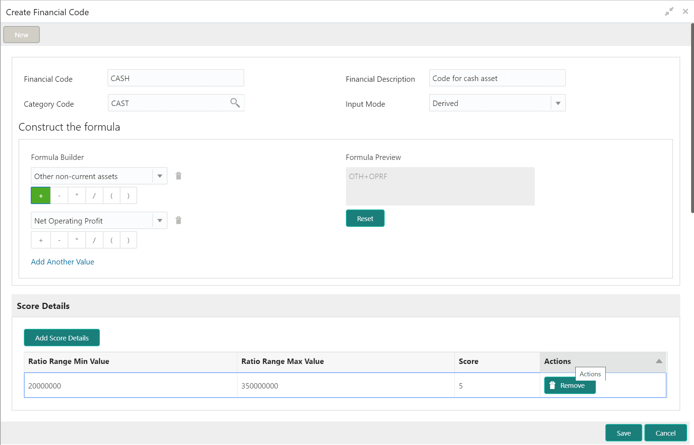
Task: Click the Formula Preview text area
Action: pos(440,186)
